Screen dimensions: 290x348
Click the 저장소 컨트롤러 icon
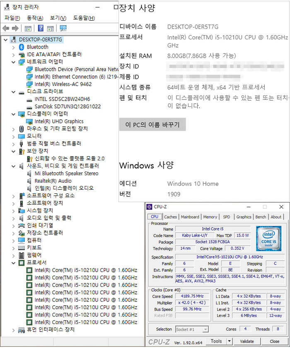click(21, 233)
